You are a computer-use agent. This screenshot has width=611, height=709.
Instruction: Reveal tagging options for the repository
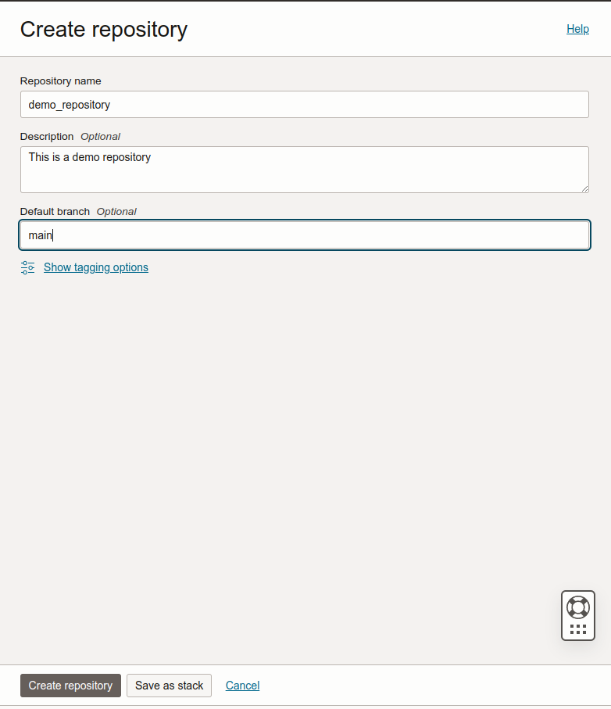click(x=95, y=267)
